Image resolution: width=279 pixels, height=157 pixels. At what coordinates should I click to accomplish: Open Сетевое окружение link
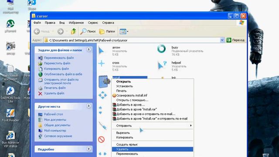pyautogui.click(x=58, y=136)
